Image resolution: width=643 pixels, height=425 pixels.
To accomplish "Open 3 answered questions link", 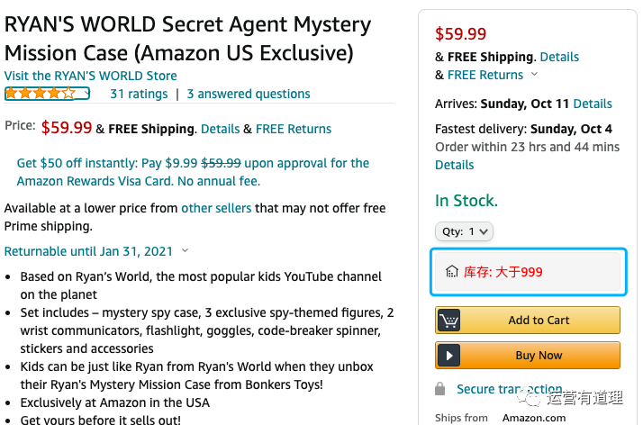I will (249, 94).
